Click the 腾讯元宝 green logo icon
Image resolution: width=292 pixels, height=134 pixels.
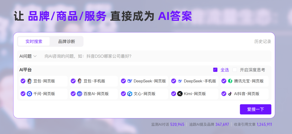pyautogui.click(x=230, y=81)
